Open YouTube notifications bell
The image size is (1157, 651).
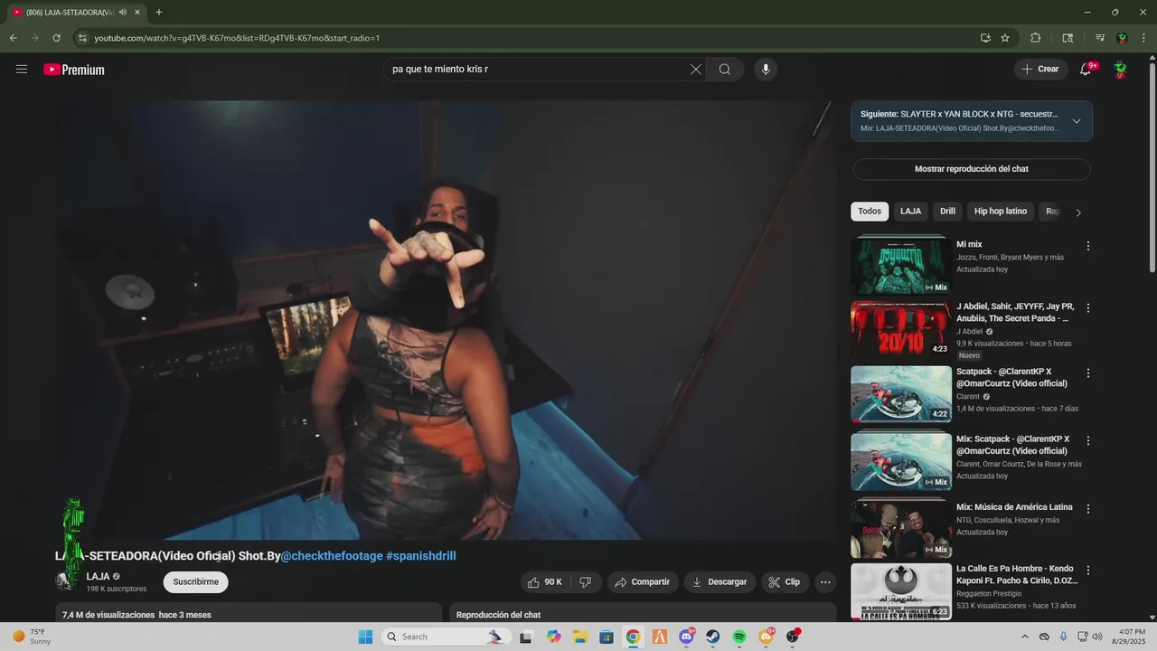tap(1086, 70)
